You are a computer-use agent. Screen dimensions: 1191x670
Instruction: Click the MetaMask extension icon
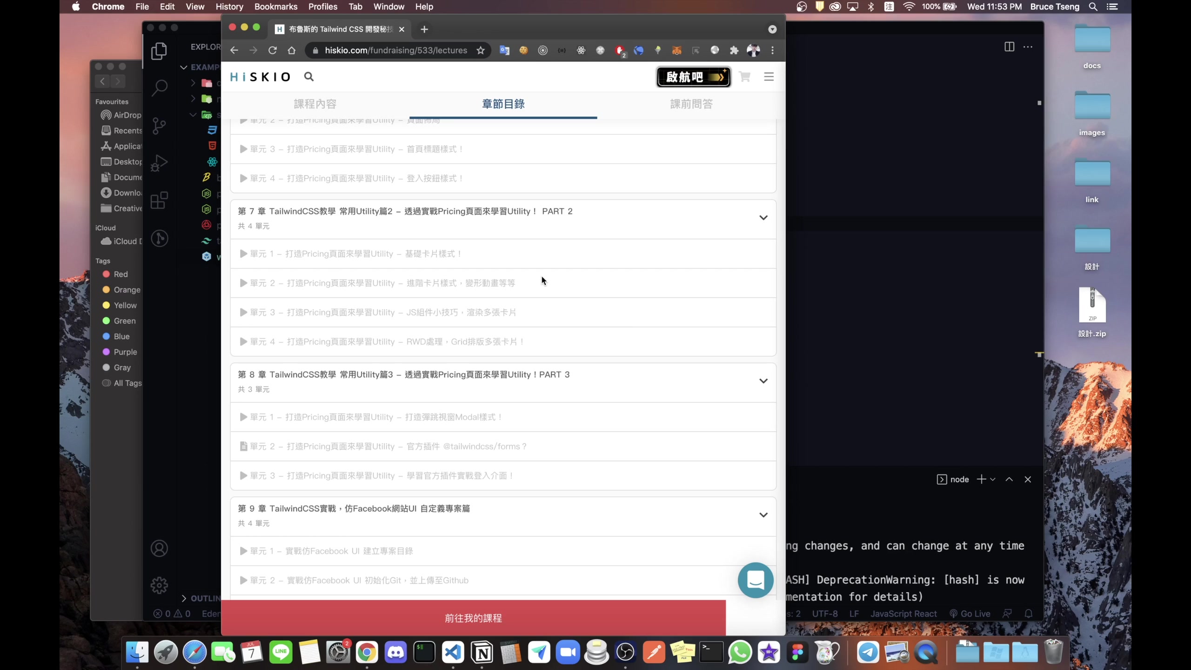tap(676, 50)
